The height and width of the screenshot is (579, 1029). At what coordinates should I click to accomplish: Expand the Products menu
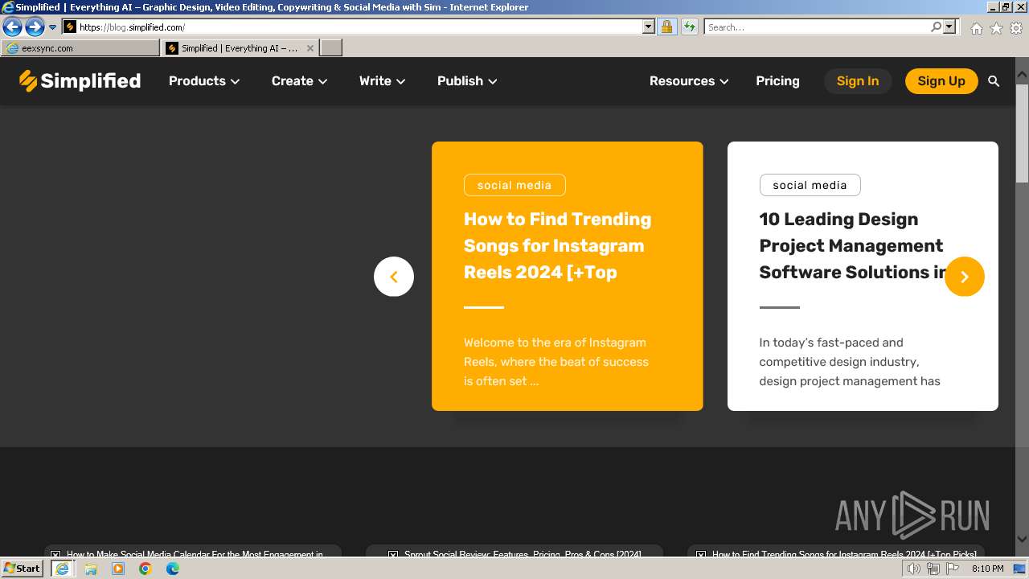tap(204, 81)
